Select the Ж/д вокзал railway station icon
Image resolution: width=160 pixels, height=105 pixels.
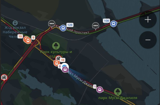(15, 23)
